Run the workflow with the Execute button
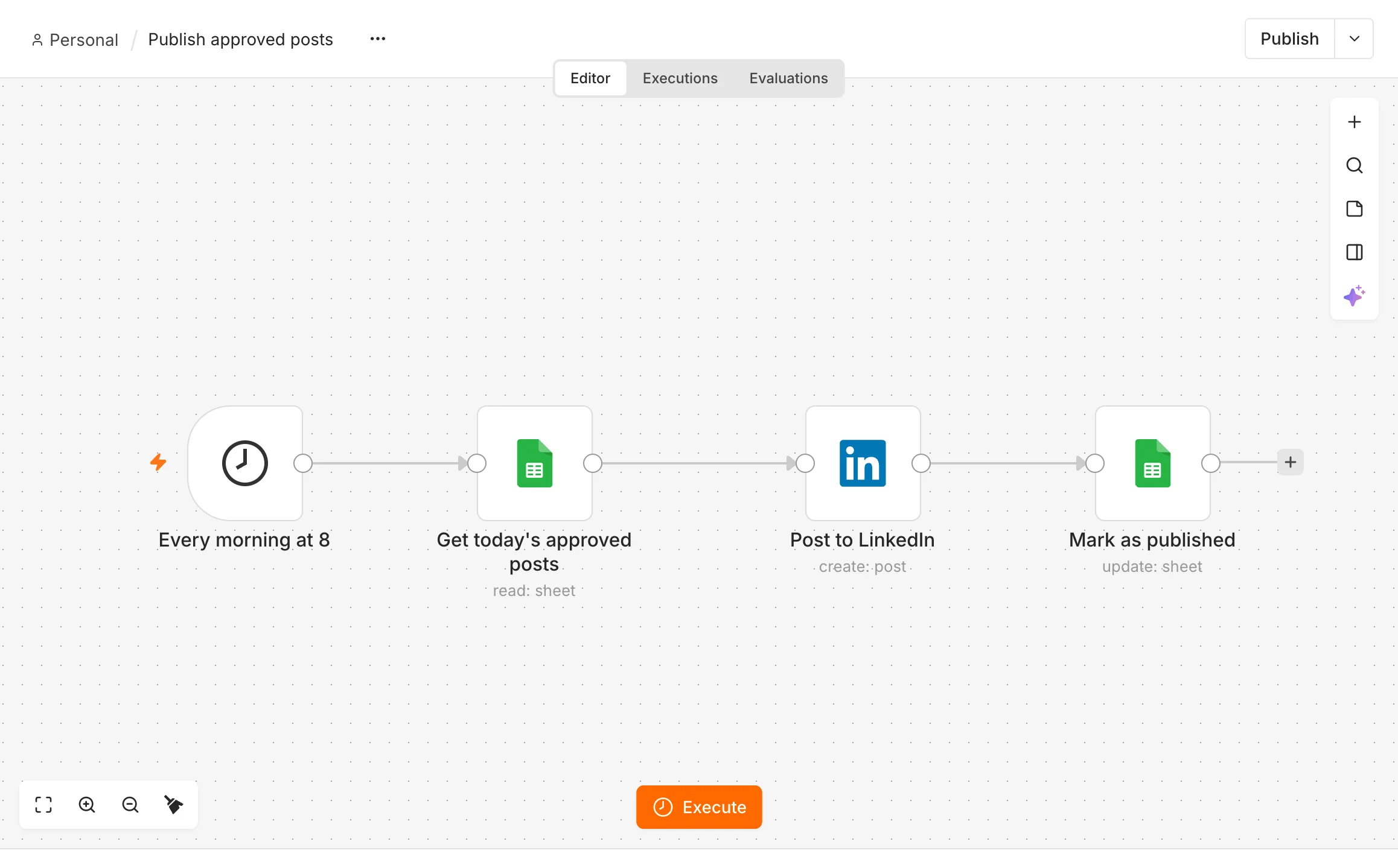This screenshot has width=1398, height=859. (x=699, y=807)
